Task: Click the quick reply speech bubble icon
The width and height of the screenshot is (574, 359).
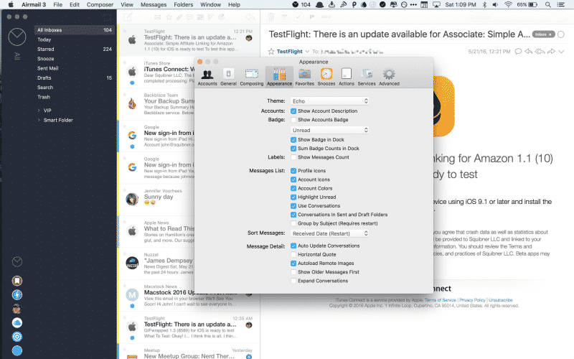Action: 518,52
